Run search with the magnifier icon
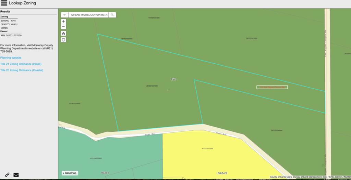Viewport: 351px width, 180px height. tap(112, 15)
